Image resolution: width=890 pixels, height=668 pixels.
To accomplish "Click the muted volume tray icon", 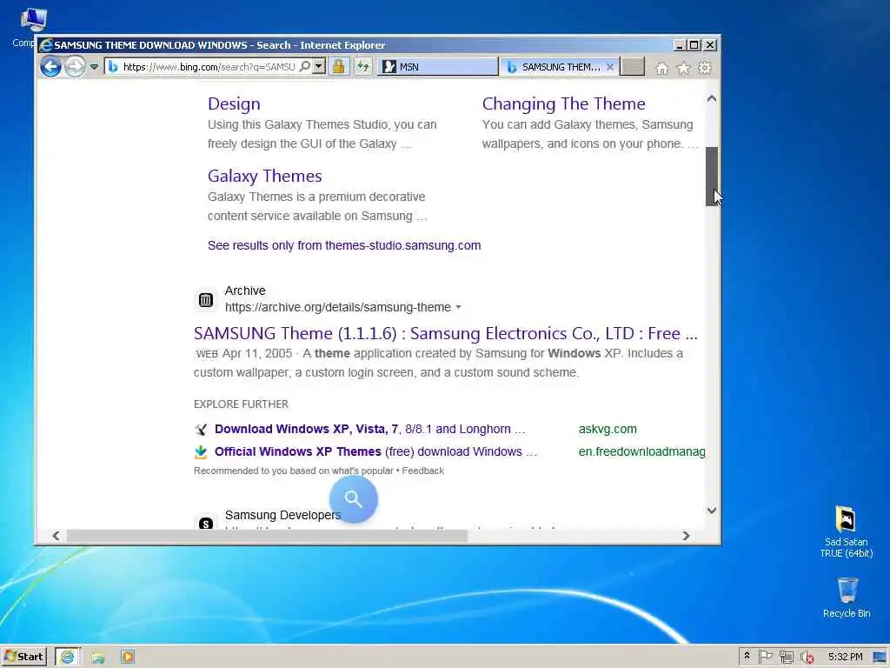I will point(807,658).
